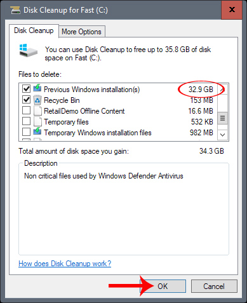Click the RetailDemo Offline Content file icon

tap(37, 111)
